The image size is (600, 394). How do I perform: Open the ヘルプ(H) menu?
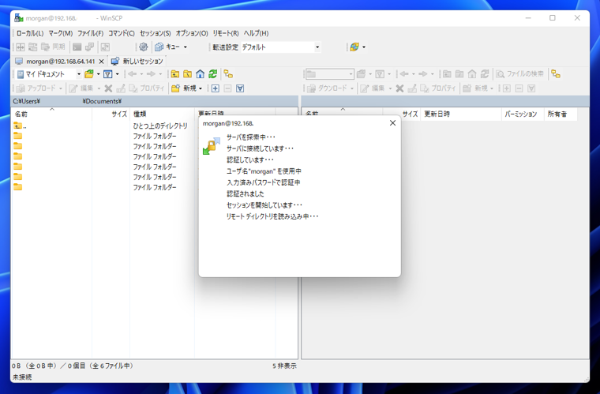(x=256, y=33)
